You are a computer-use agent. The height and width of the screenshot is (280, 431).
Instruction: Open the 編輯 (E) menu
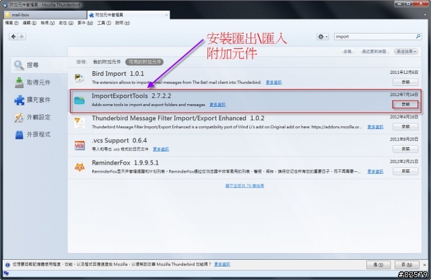(30, 23)
